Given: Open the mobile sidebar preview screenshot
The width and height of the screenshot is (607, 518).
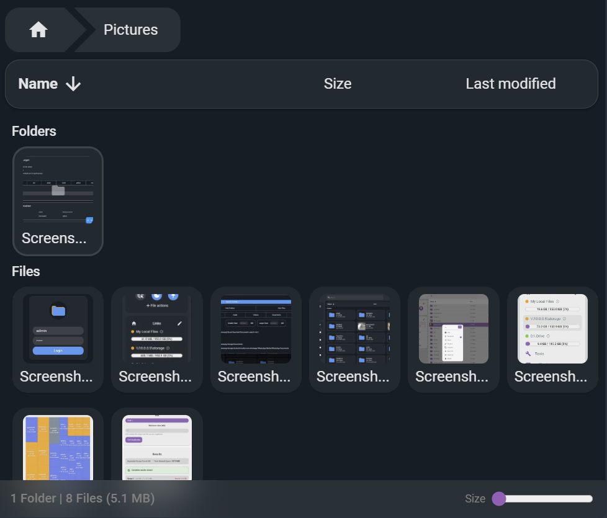Looking at the screenshot, I should coord(453,329).
